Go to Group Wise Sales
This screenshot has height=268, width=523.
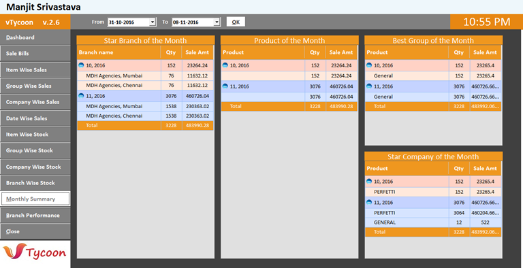click(35, 86)
